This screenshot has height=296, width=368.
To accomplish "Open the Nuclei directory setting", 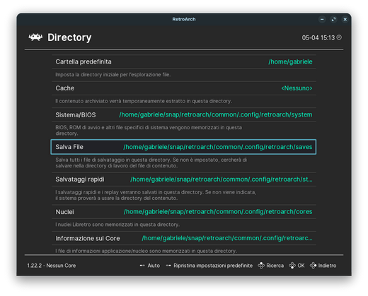I will 184,212.
